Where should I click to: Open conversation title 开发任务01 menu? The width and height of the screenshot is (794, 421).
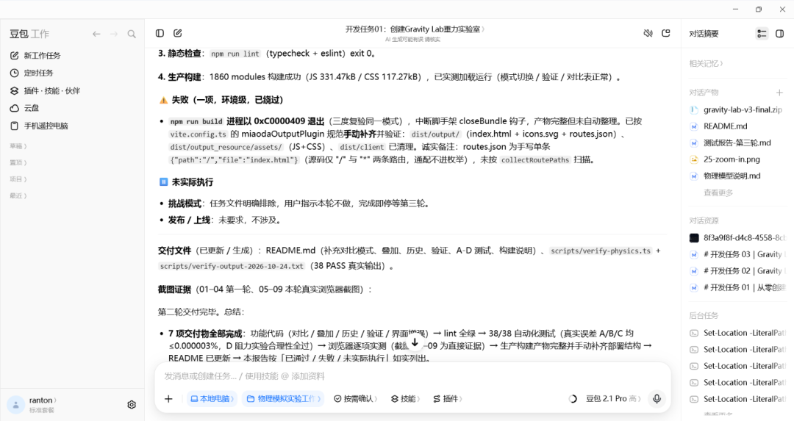click(415, 29)
